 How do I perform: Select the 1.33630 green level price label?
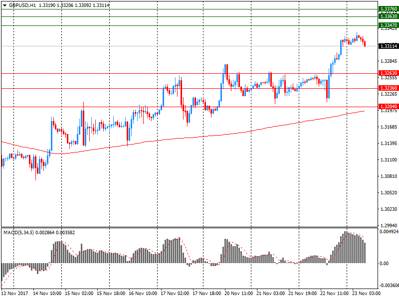pyautogui.click(x=389, y=16)
